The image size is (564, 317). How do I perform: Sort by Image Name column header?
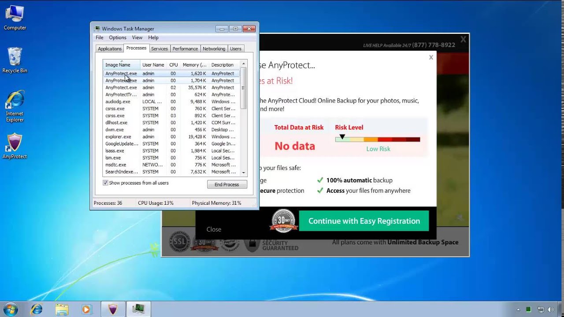coord(122,65)
